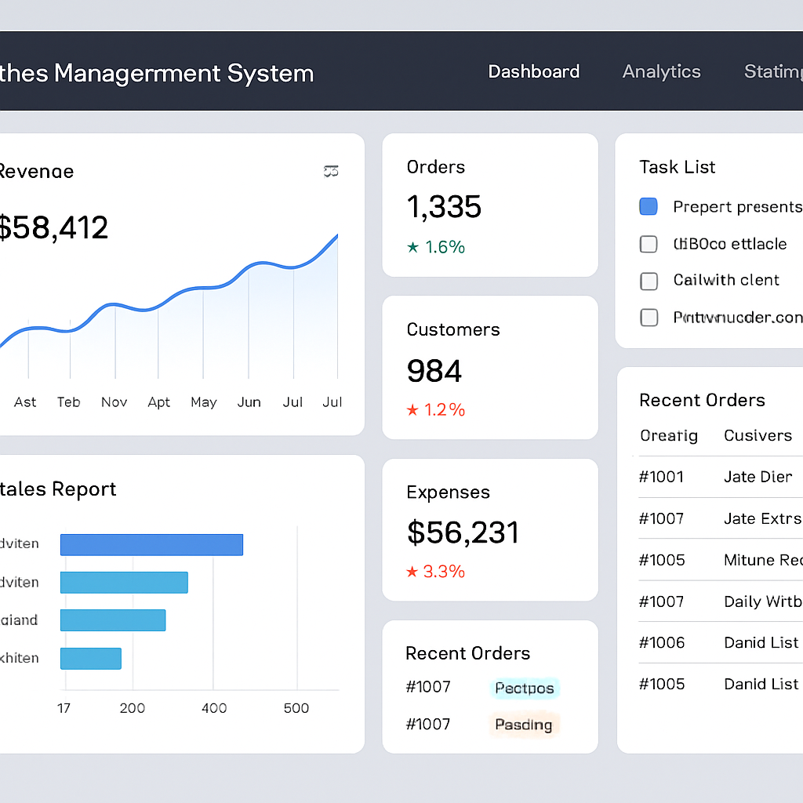Click the Sales Report heading
This screenshot has width=803, height=803.
(58, 489)
